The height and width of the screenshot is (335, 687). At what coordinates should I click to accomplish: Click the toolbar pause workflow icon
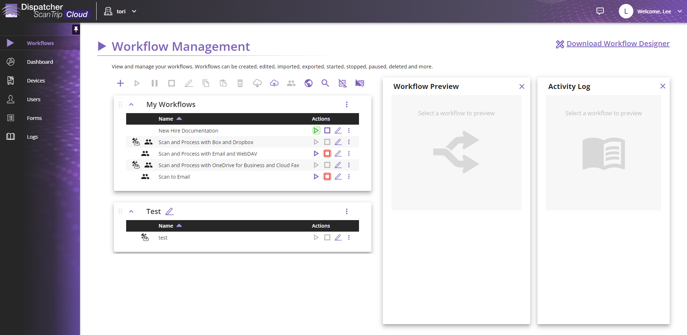[155, 83]
